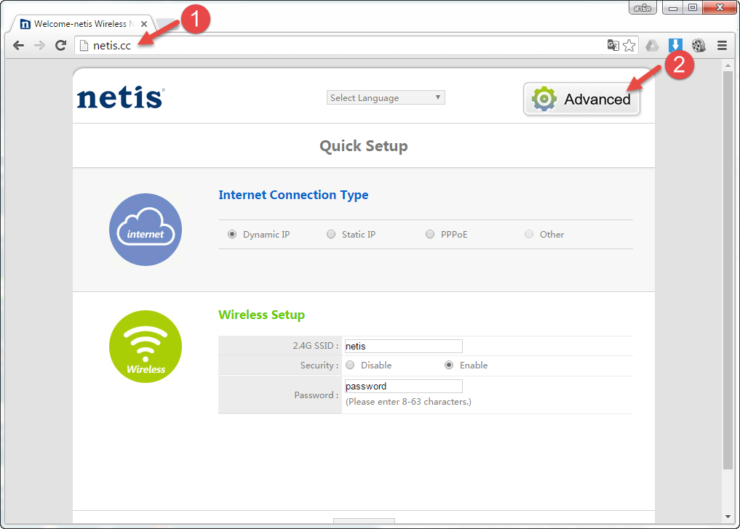Click the 'Security :' label

pyautogui.click(x=319, y=366)
